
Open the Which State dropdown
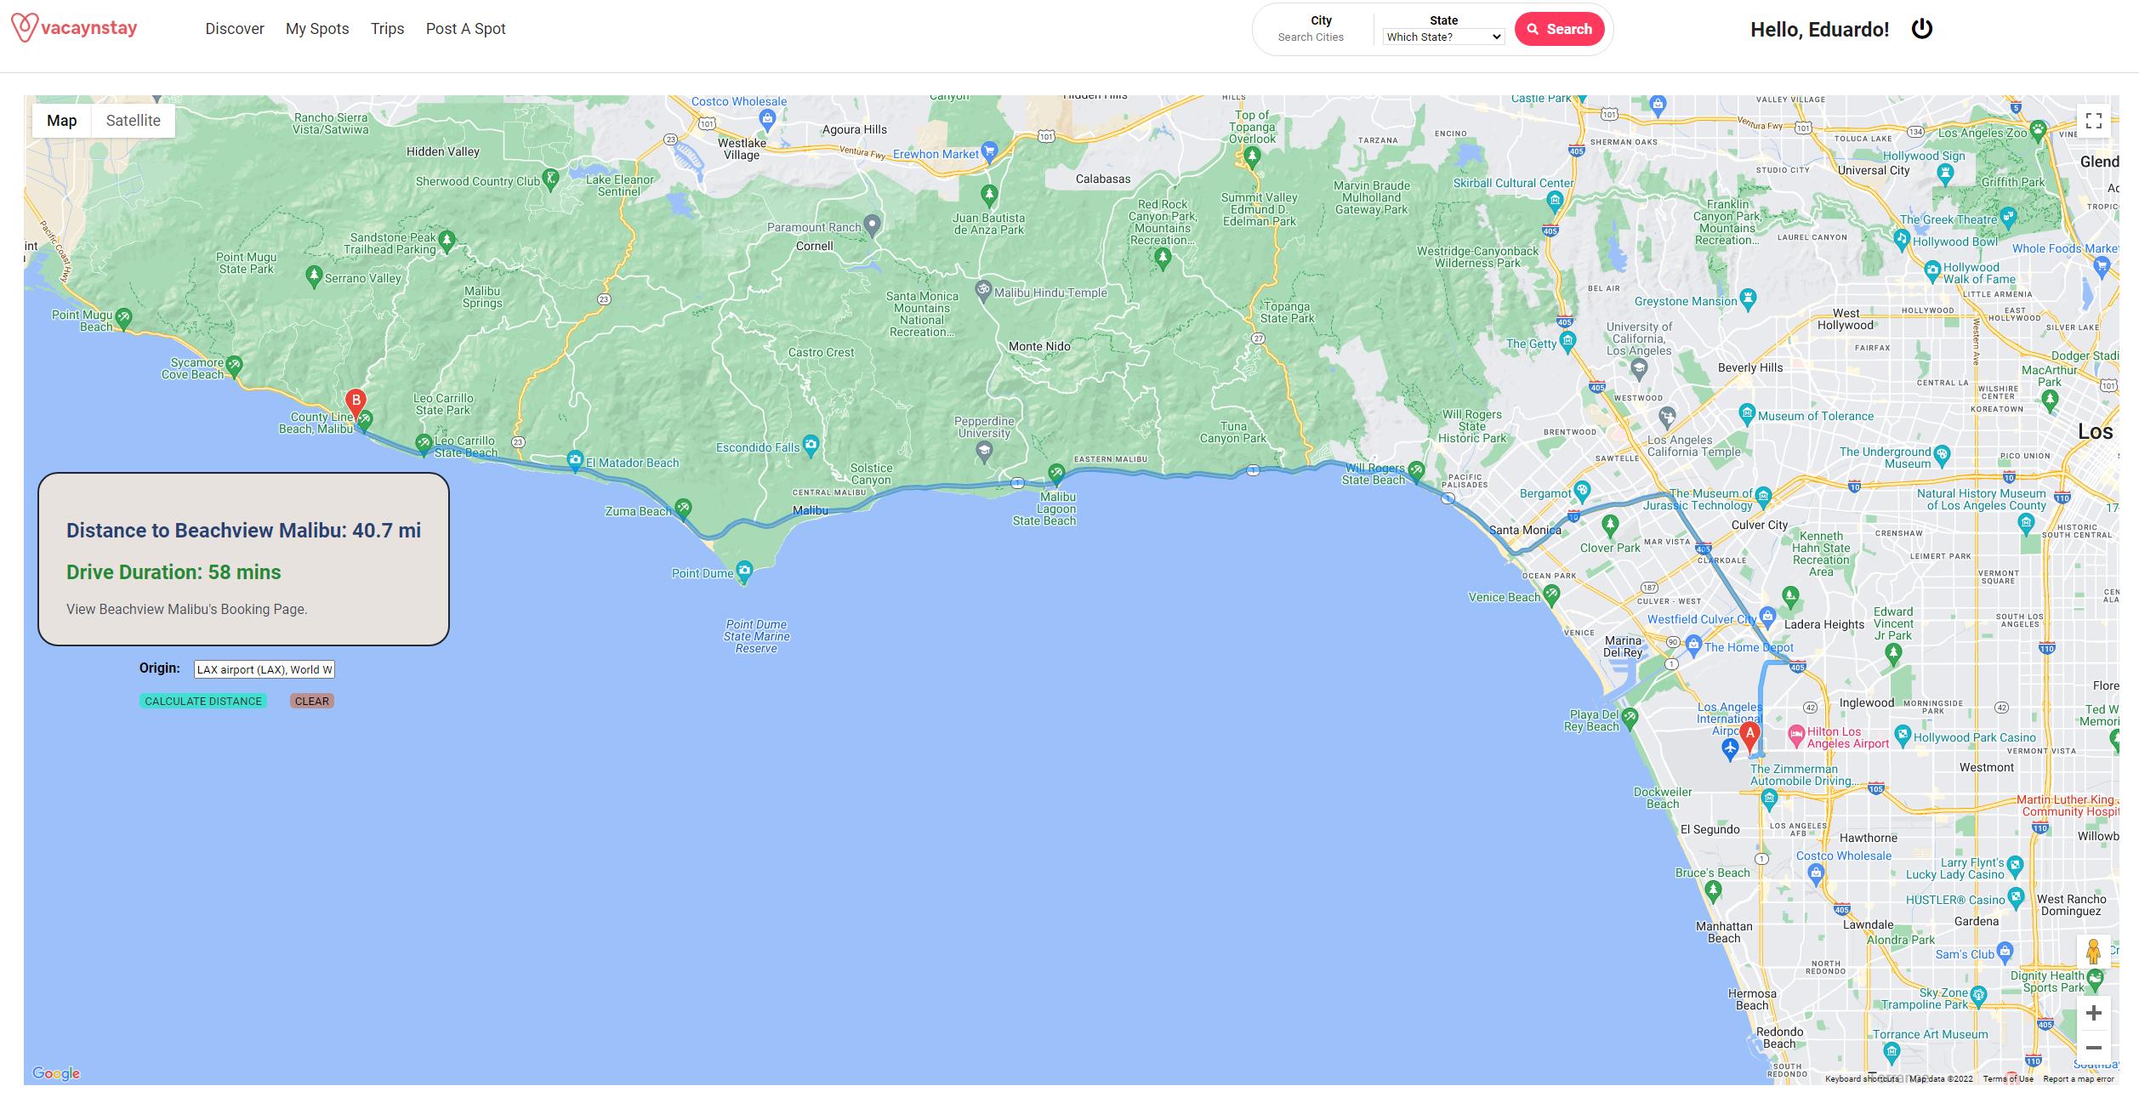1443,37
